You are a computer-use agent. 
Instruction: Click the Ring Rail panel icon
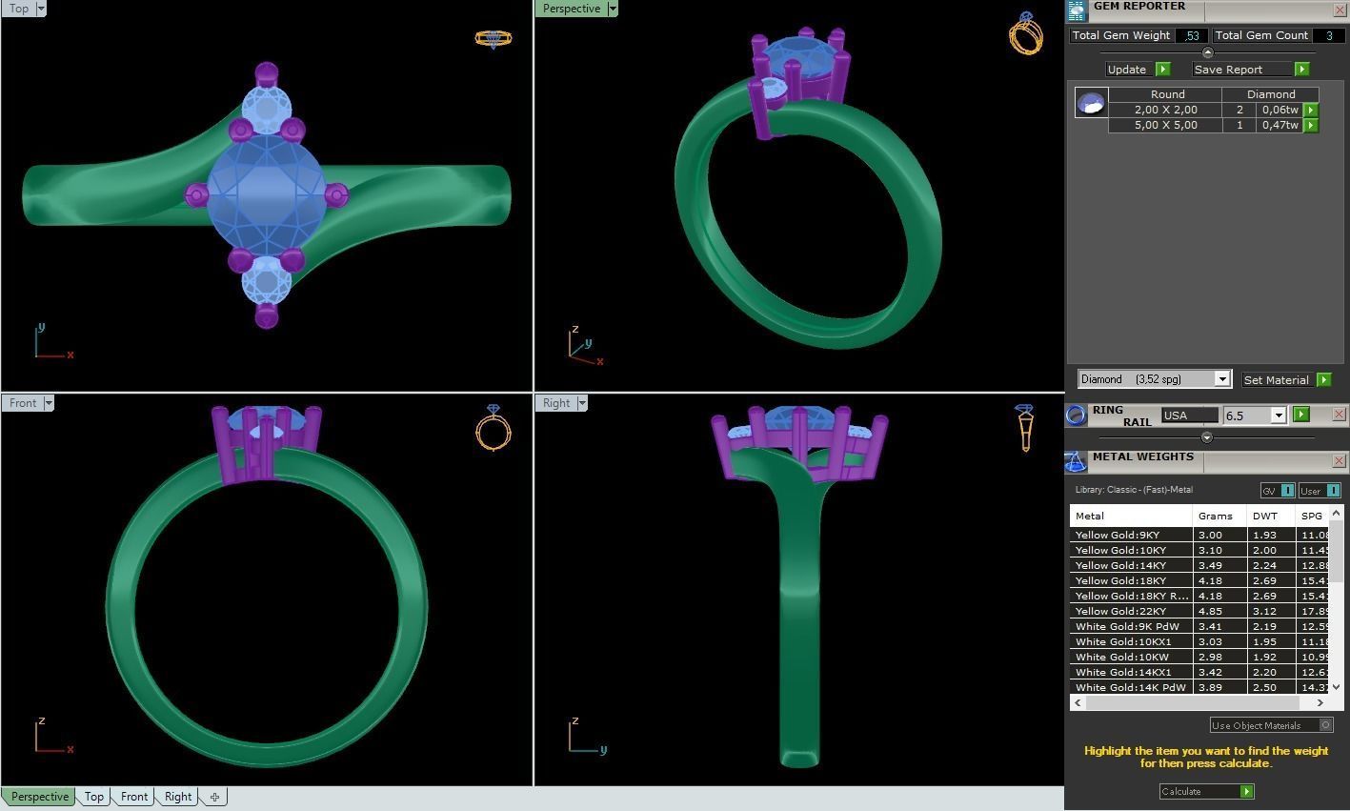(x=1076, y=415)
